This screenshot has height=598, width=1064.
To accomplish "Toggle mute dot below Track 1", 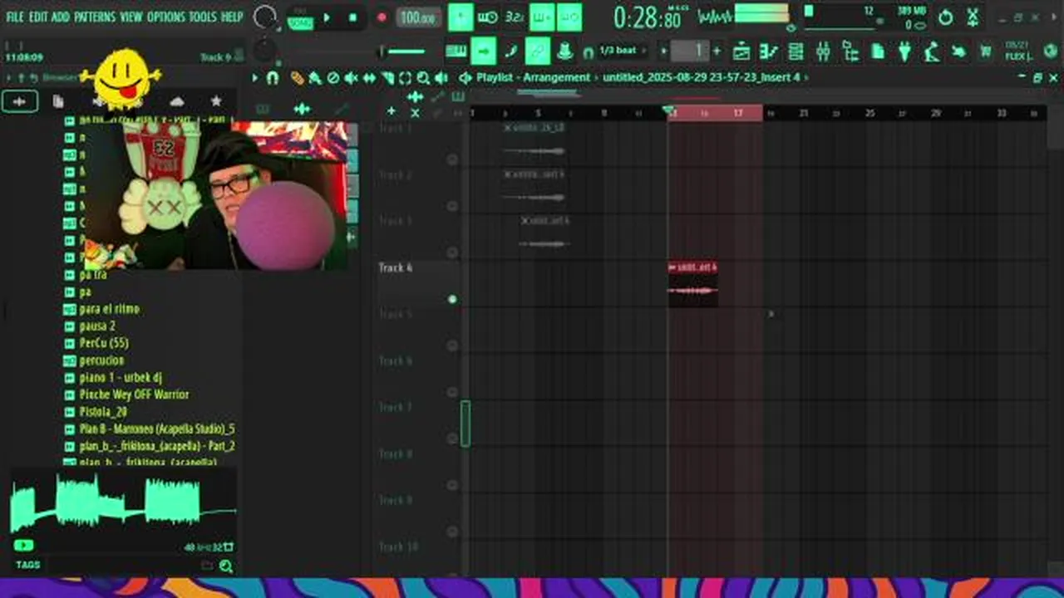I will pos(452,159).
